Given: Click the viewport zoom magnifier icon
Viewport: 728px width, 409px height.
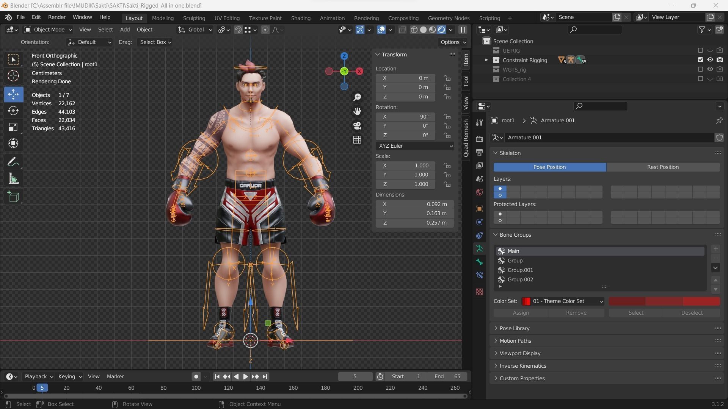Looking at the screenshot, I should click(357, 97).
